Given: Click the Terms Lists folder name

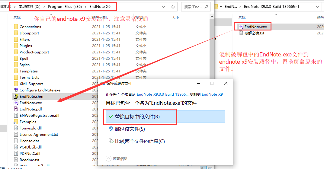Looking at the screenshot, I should 29,78.
